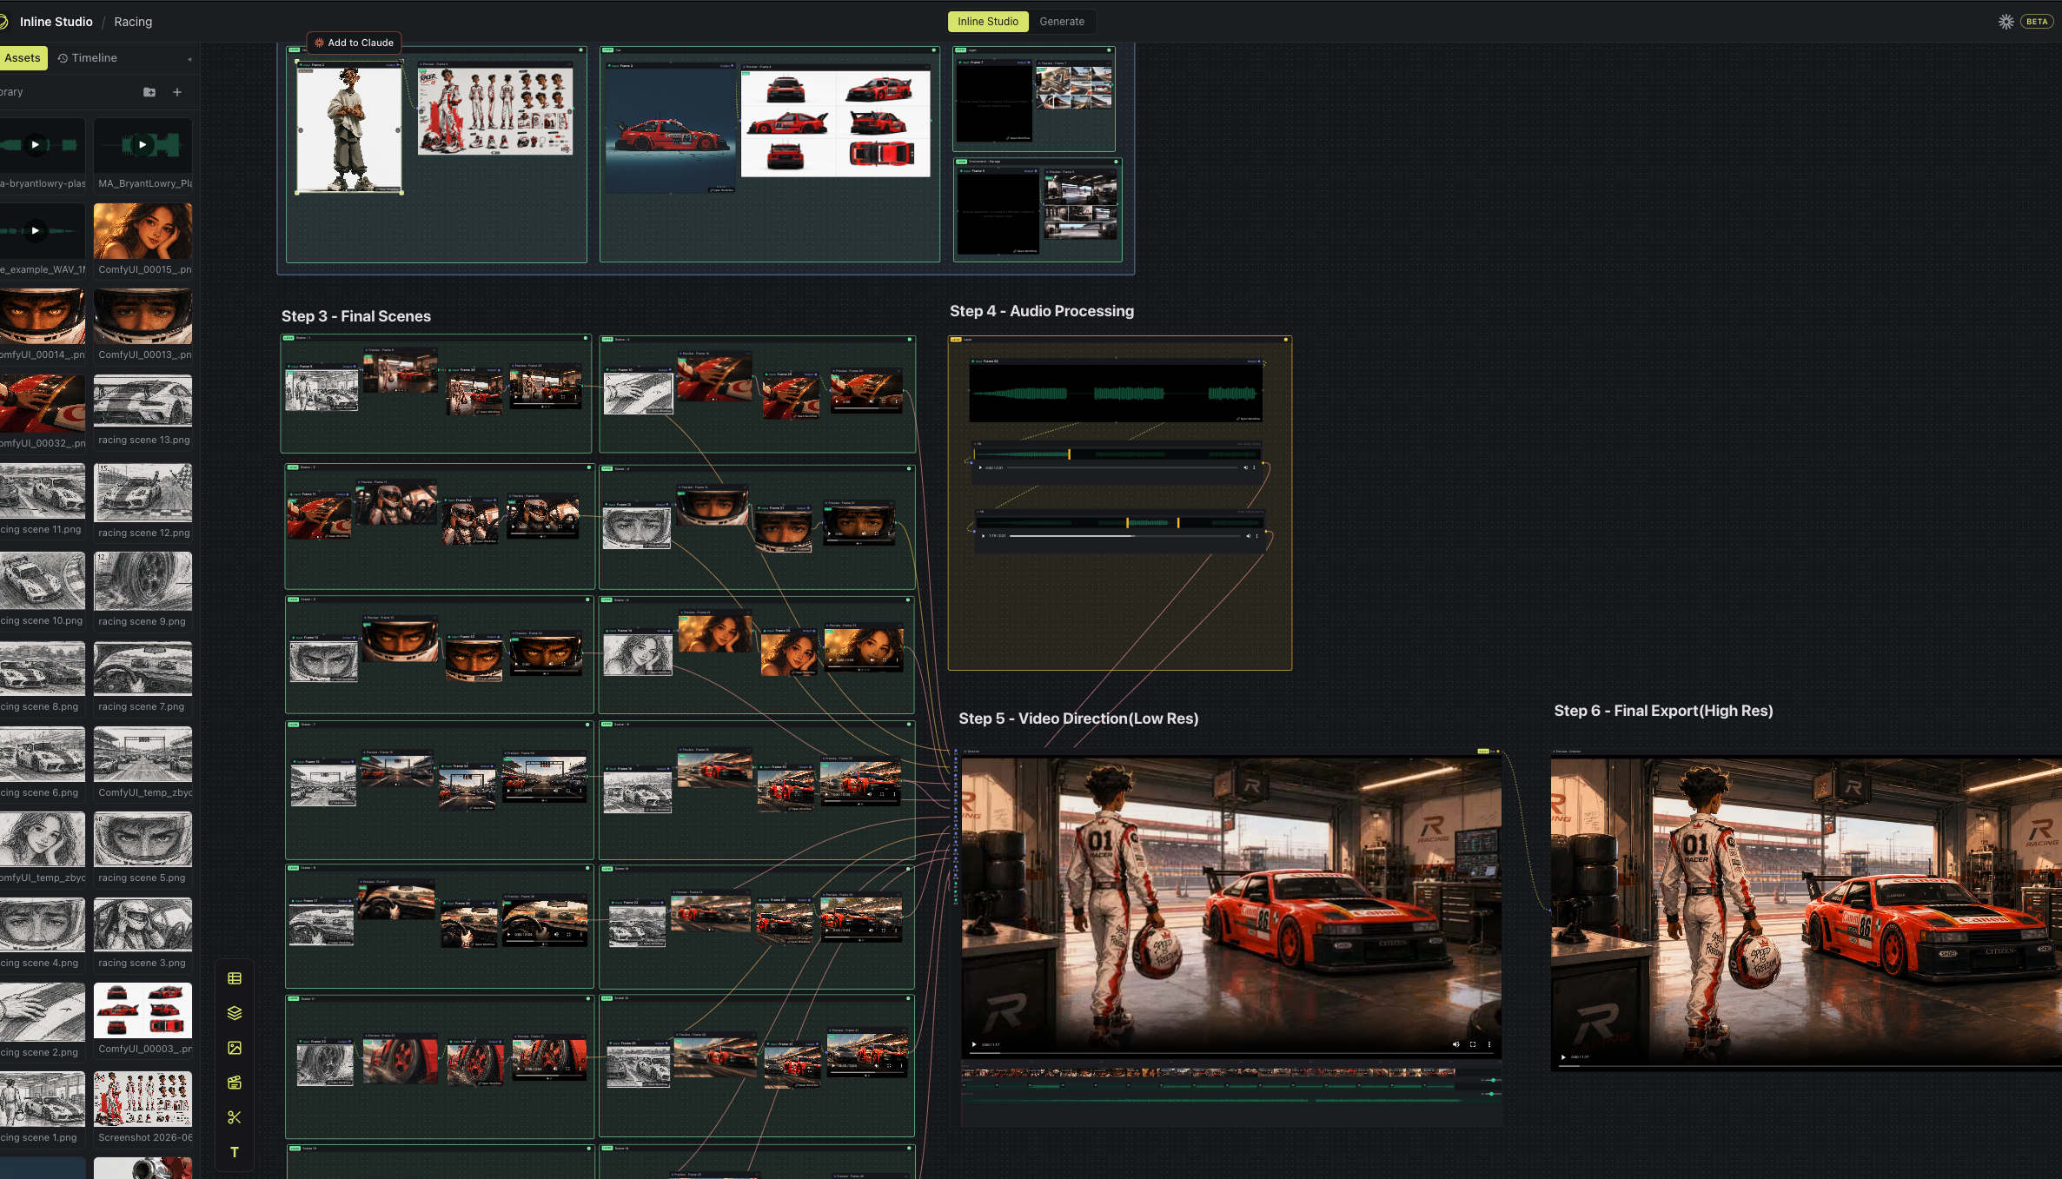This screenshot has height=1179, width=2062.
Task: Click the new folder icon in library
Action: (149, 92)
